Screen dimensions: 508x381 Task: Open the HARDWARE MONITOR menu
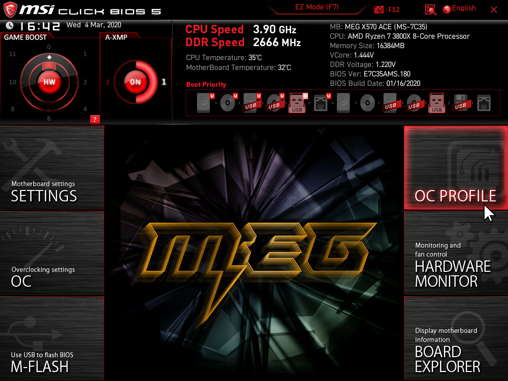click(x=456, y=254)
